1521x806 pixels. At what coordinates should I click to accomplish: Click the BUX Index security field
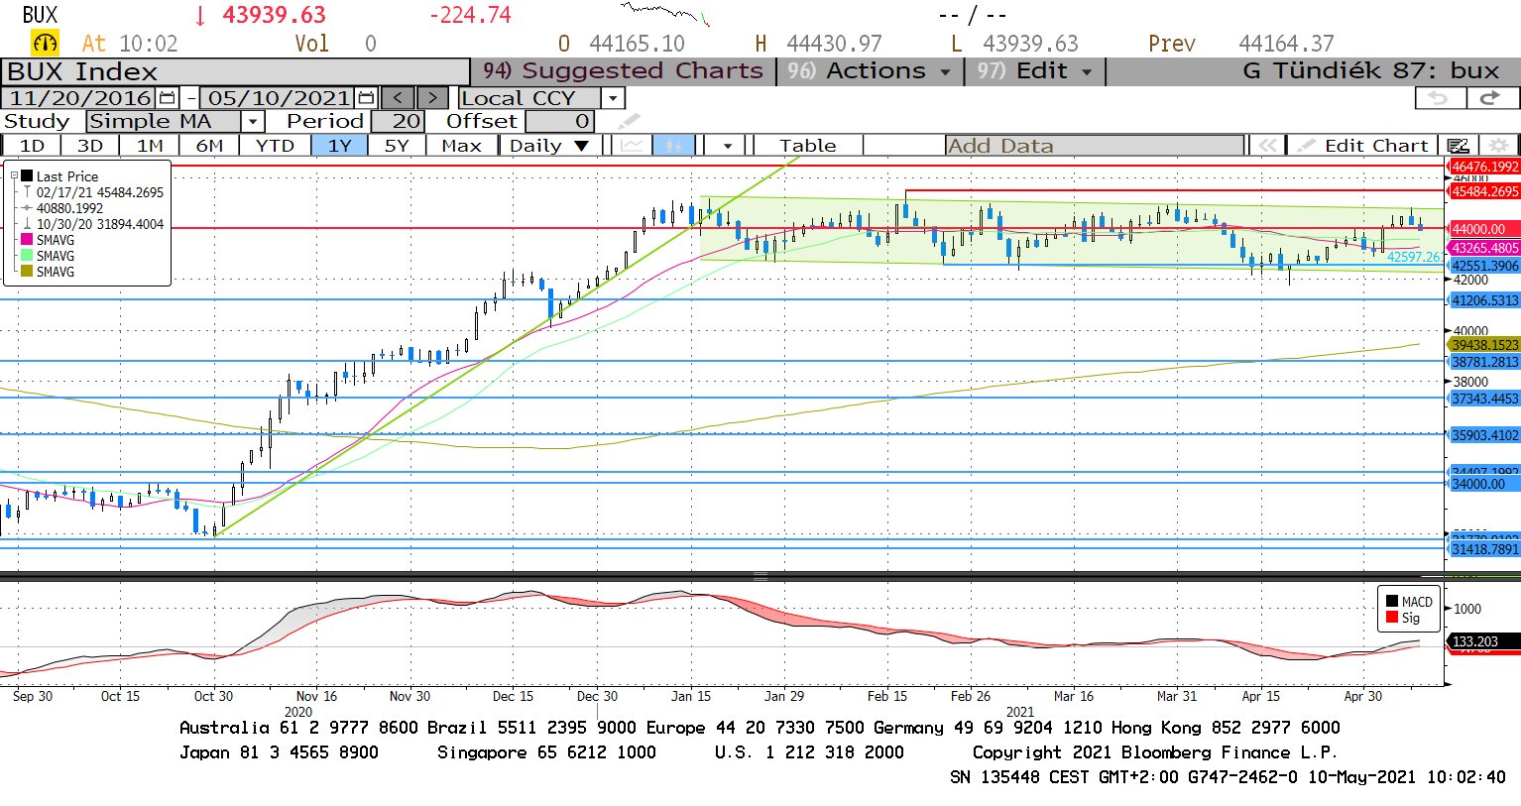pos(236,71)
